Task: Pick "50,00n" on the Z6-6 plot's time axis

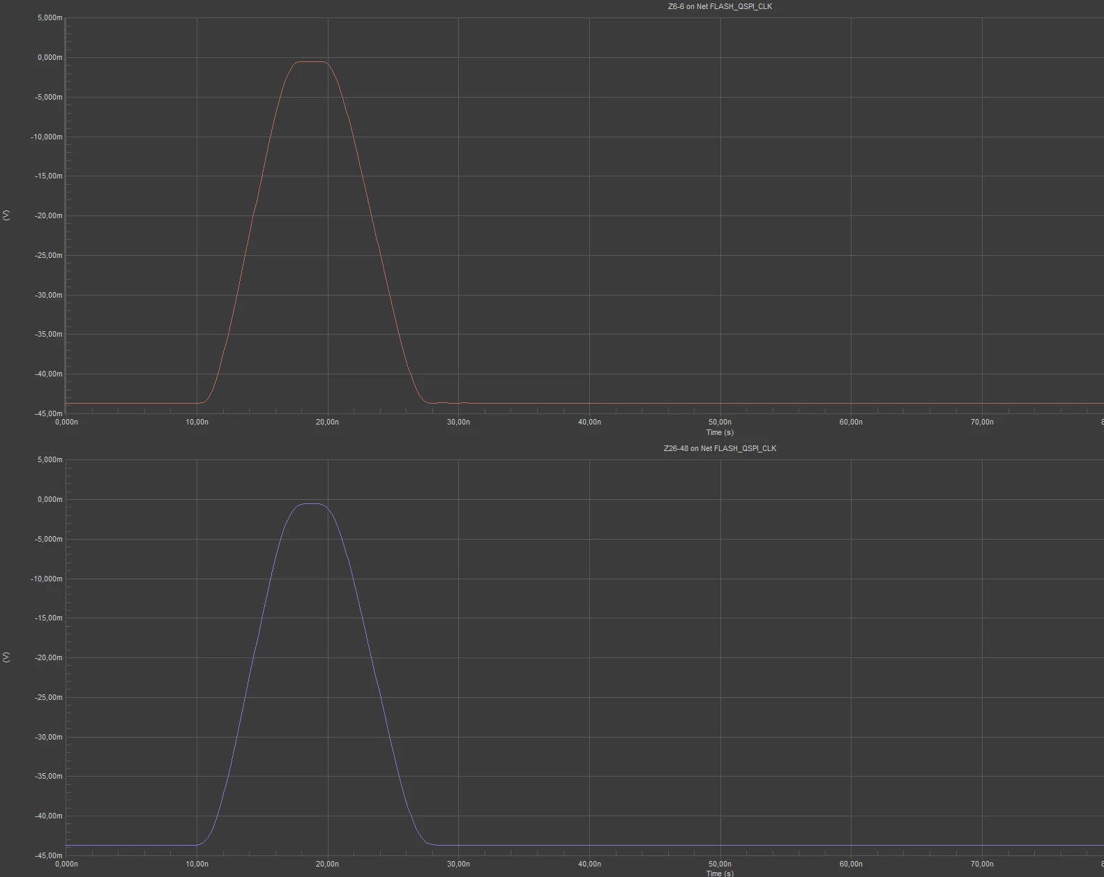Action: (720, 422)
